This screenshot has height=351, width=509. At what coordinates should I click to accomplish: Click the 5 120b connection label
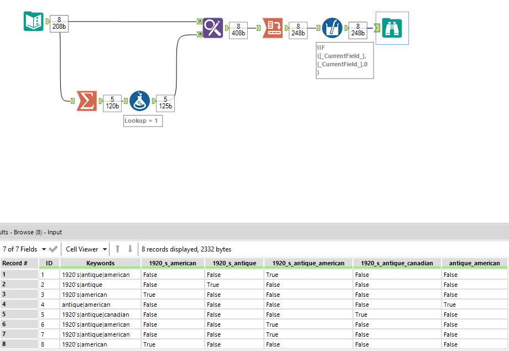[112, 103]
